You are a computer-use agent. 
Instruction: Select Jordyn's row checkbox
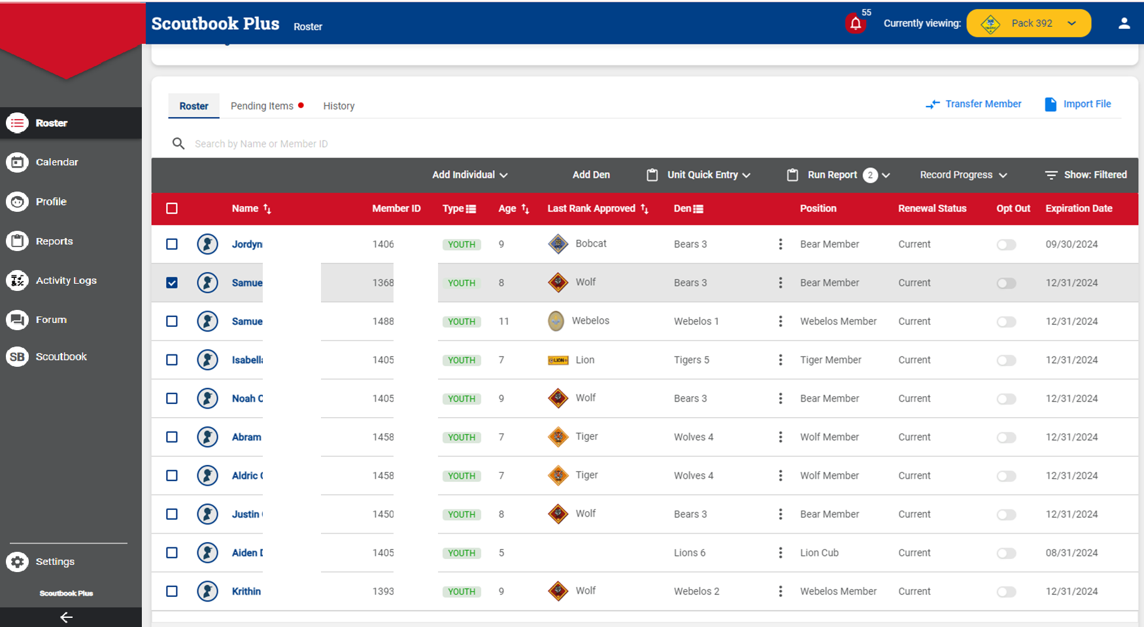pyautogui.click(x=172, y=244)
